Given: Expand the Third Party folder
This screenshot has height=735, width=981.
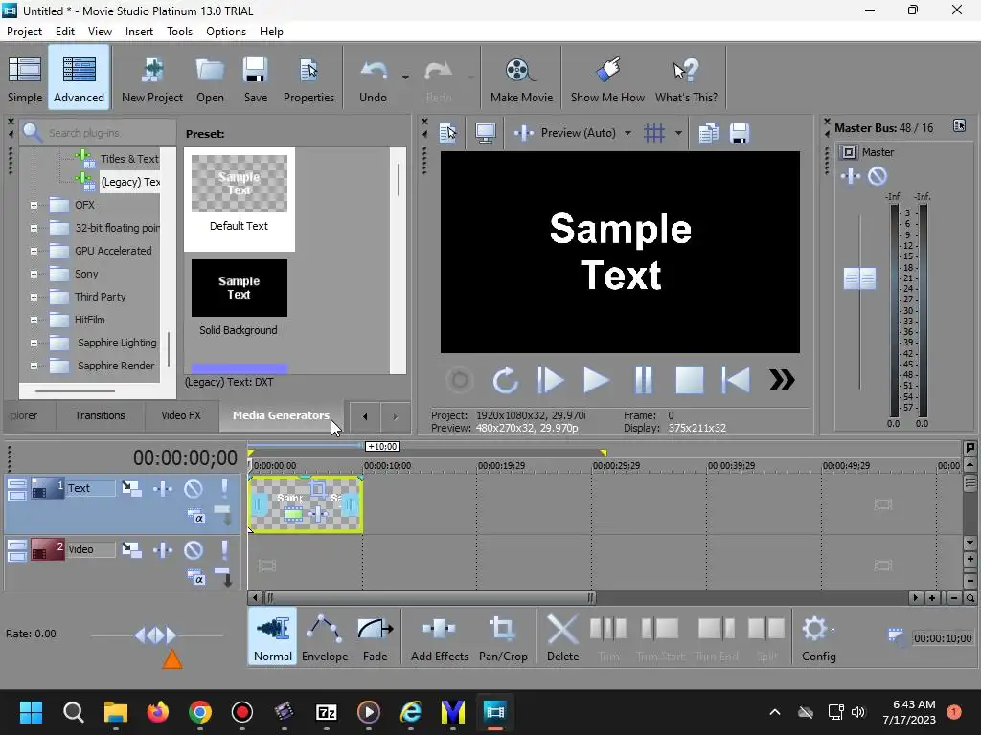Looking at the screenshot, I should point(34,297).
